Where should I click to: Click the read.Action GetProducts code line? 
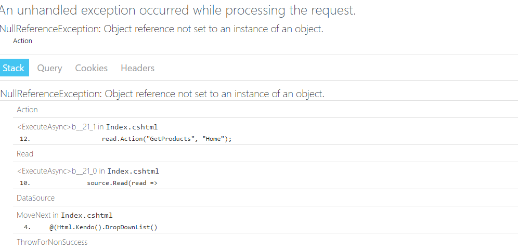coord(166,139)
